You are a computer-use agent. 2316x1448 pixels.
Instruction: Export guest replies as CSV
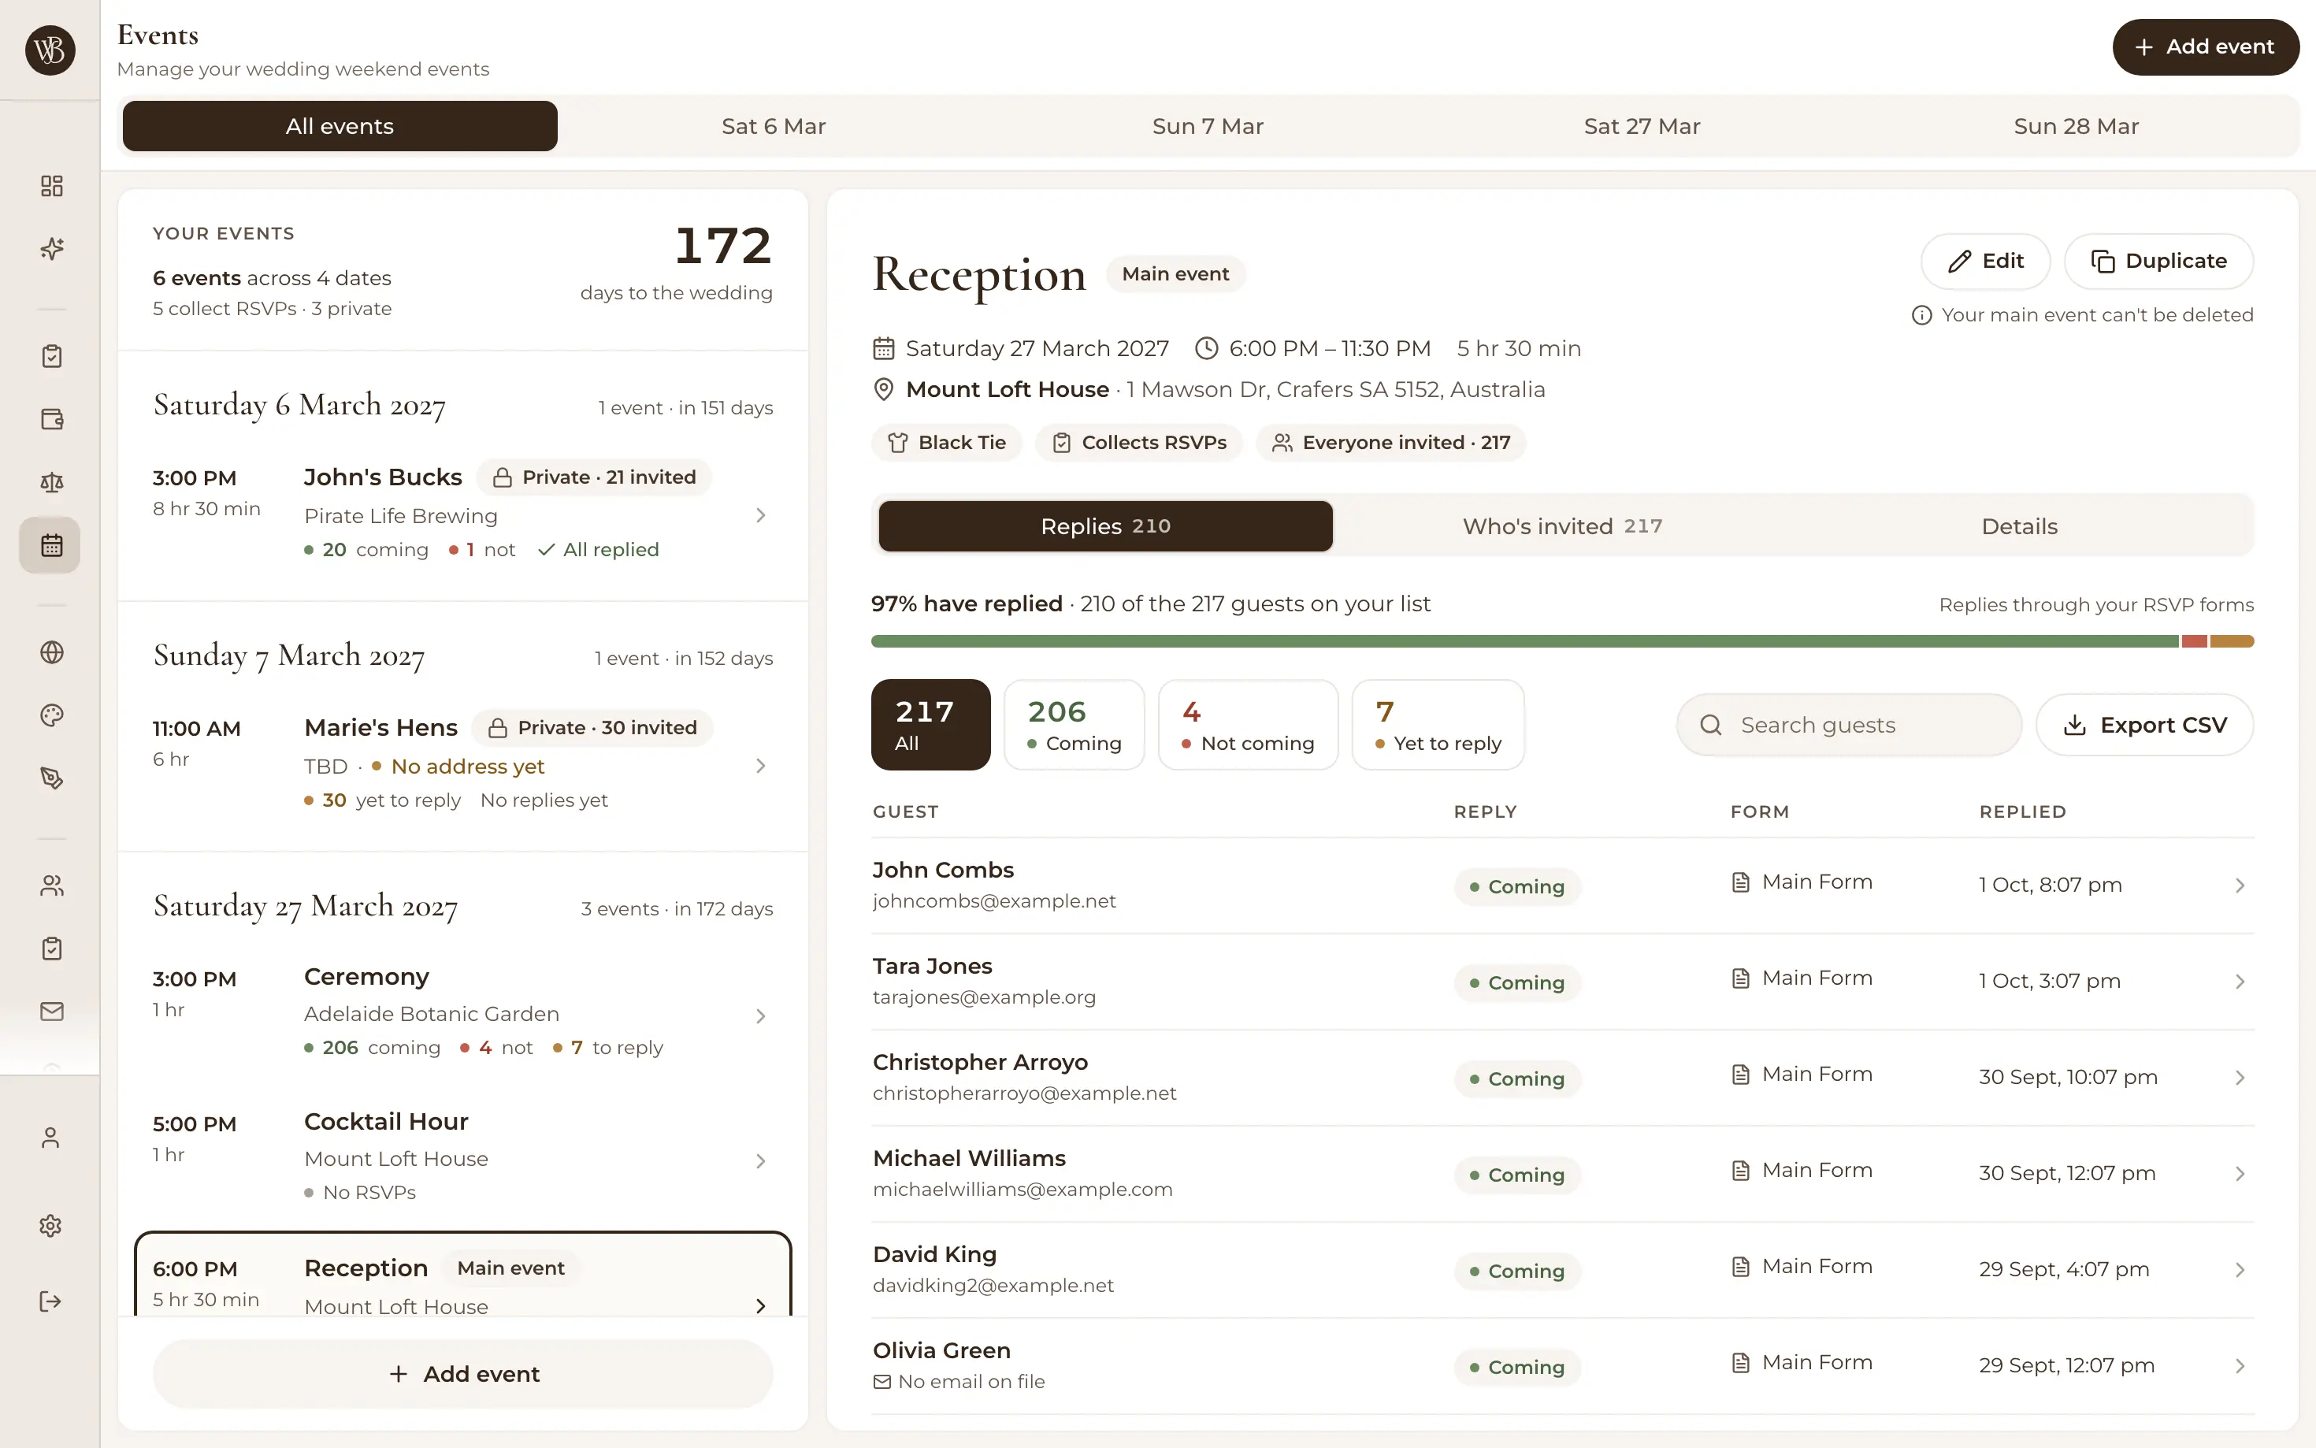[2143, 725]
